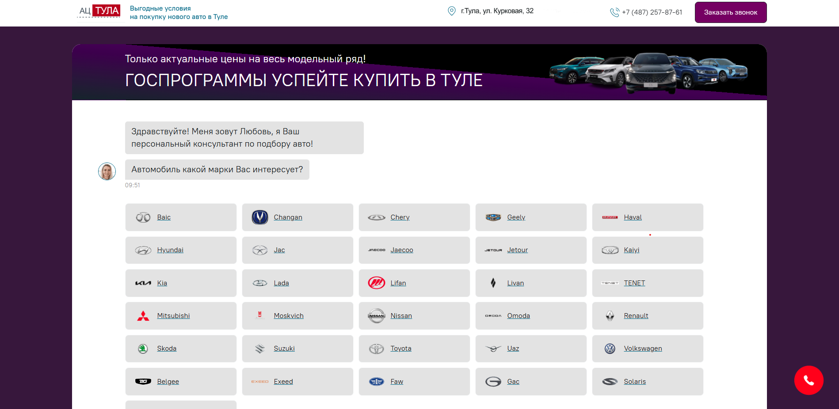Open the Chery brand link
The image size is (839, 409).
click(x=400, y=217)
